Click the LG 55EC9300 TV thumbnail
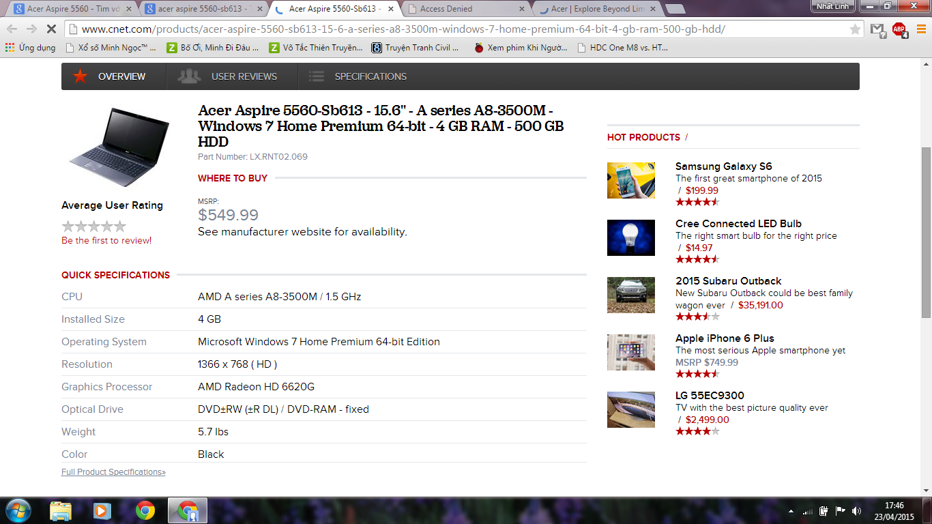This screenshot has height=524, width=932. pyautogui.click(x=631, y=409)
